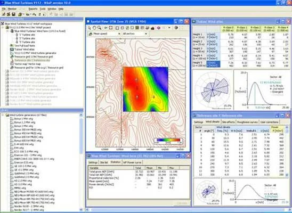Click the Wind farm window title icon
The image size is (292, 213).
coord(89,156)
